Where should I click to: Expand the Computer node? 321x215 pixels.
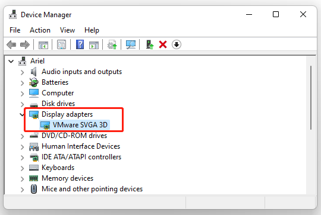point(23,94)
